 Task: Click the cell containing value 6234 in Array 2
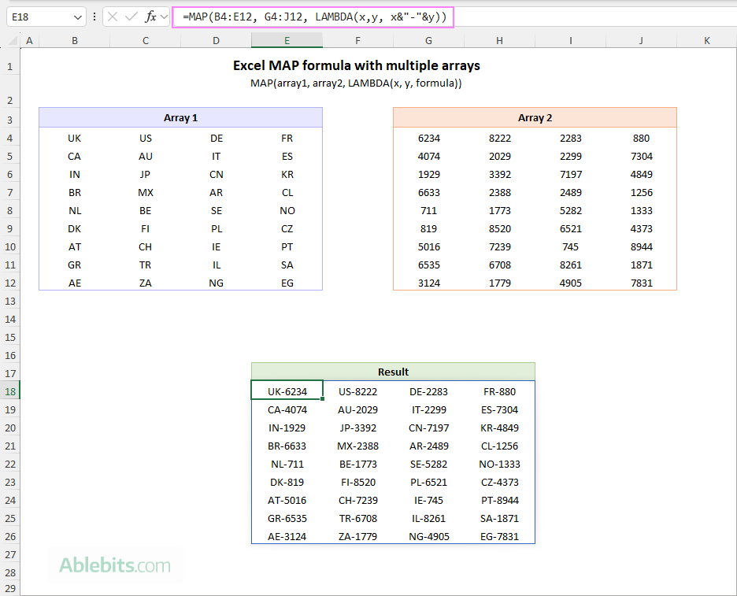428,138
